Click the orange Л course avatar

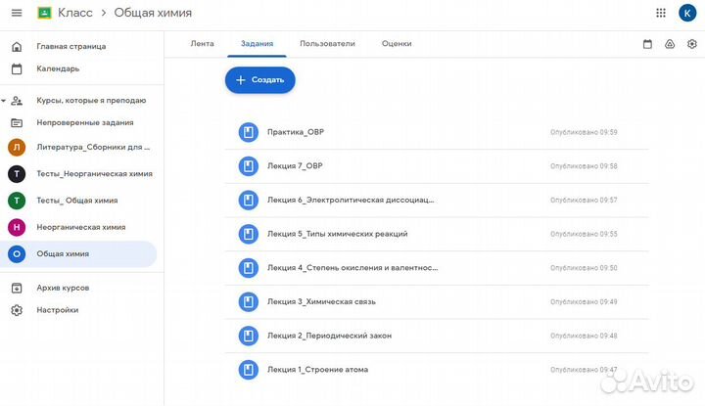click(x=17, y=148)
